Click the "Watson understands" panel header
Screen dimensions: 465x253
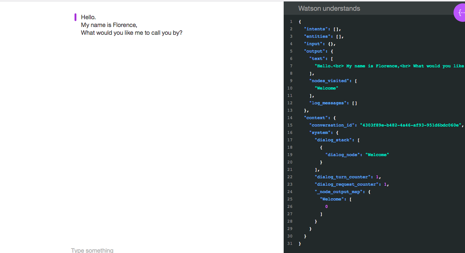click(x=329, y=9)
